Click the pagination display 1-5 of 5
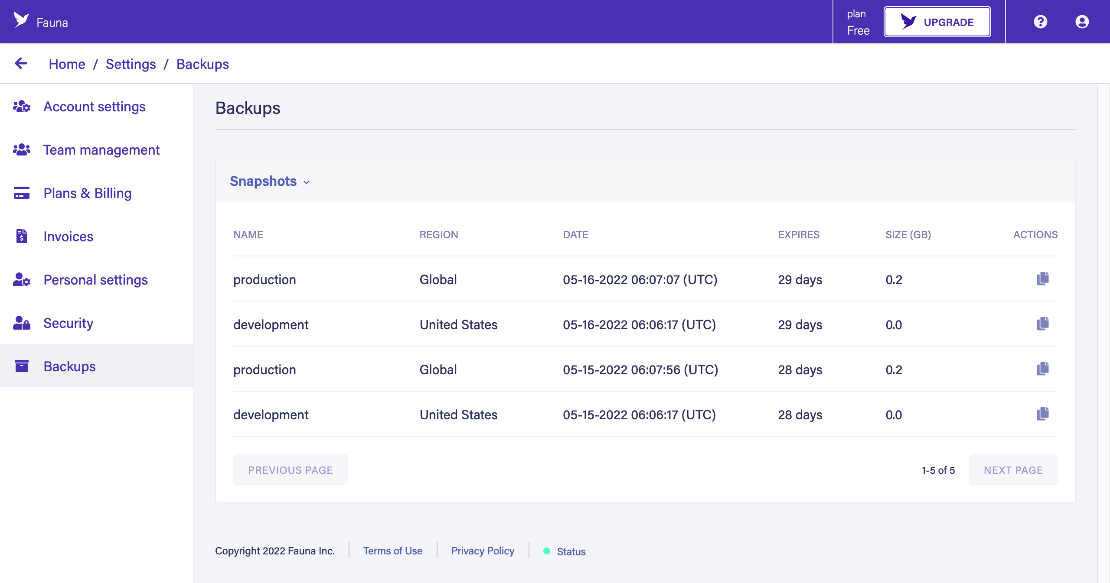This screenshot has width=1110, height=583. click(939, 470)
